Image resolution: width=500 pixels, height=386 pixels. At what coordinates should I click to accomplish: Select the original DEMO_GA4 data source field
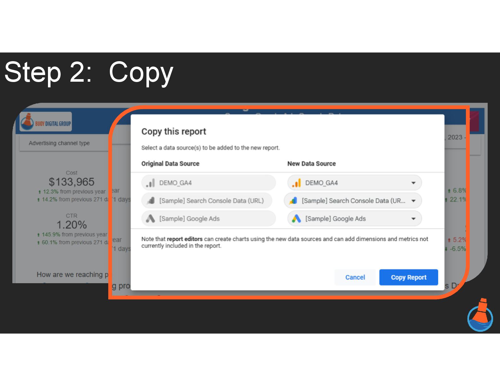coord(209,183)
